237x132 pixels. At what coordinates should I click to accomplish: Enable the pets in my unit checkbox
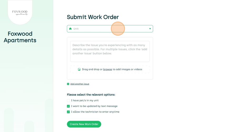click(x=68, y=100)
